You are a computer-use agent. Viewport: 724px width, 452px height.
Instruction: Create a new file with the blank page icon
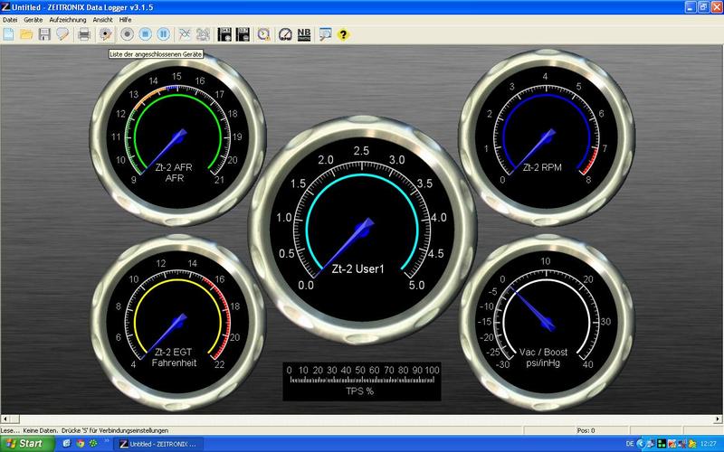tap(8, 34)
